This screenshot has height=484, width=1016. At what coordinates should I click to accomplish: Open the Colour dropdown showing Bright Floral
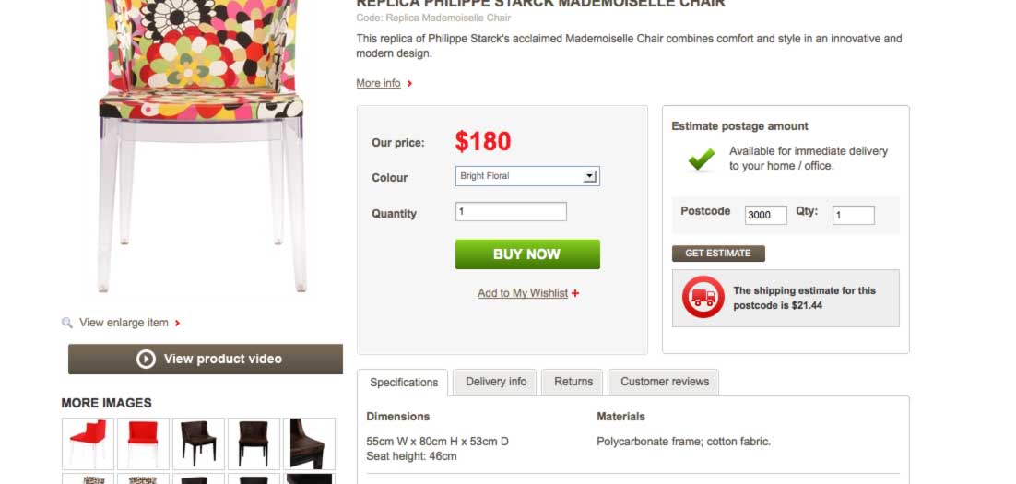tap(527, 176)
